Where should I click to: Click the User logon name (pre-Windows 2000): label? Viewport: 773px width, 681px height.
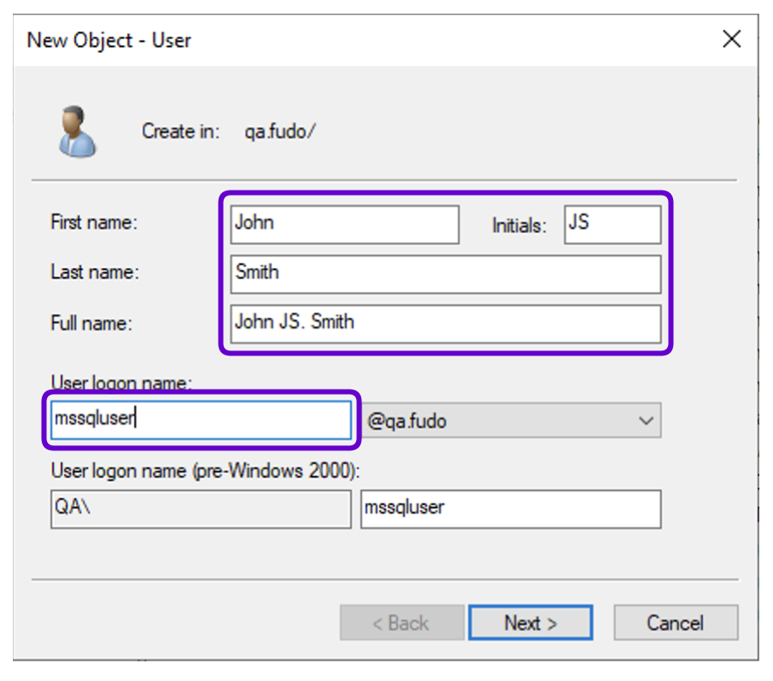[x=206, y=471]
